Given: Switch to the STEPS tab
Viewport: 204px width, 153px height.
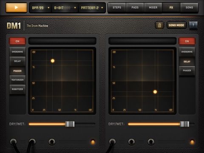Looking at the screenshot, I should pyautogui.click(x=117, y=8).
